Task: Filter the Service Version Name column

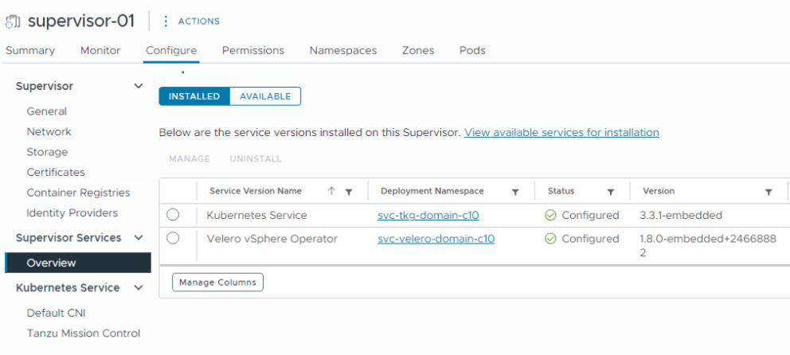Action: pos(348,192)
